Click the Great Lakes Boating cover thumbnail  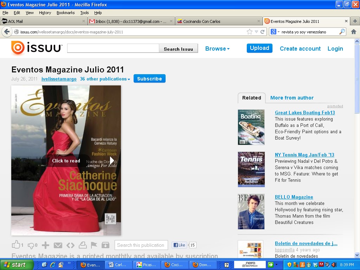[x=251, y=127]
